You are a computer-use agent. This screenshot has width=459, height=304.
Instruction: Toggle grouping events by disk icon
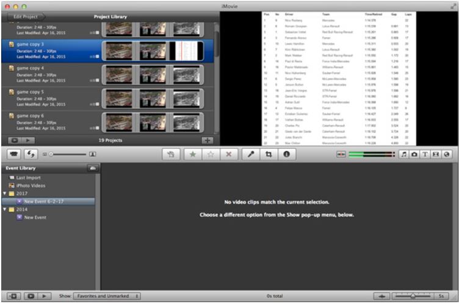click(93, 168)
